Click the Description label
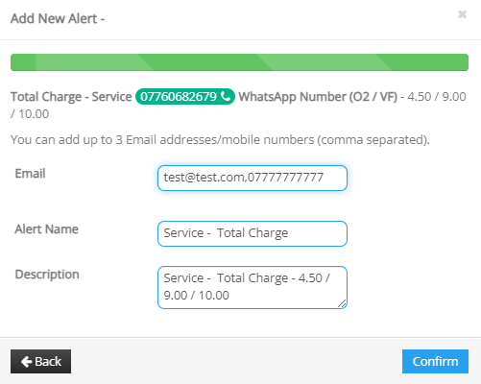Image resolution: width=481 pixels, height=384 pixels. 47,275
